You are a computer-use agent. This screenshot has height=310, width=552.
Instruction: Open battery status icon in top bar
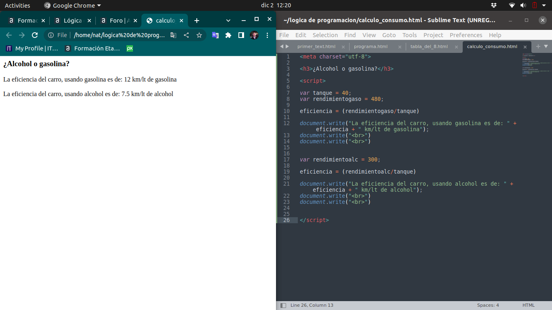(534, 5)
